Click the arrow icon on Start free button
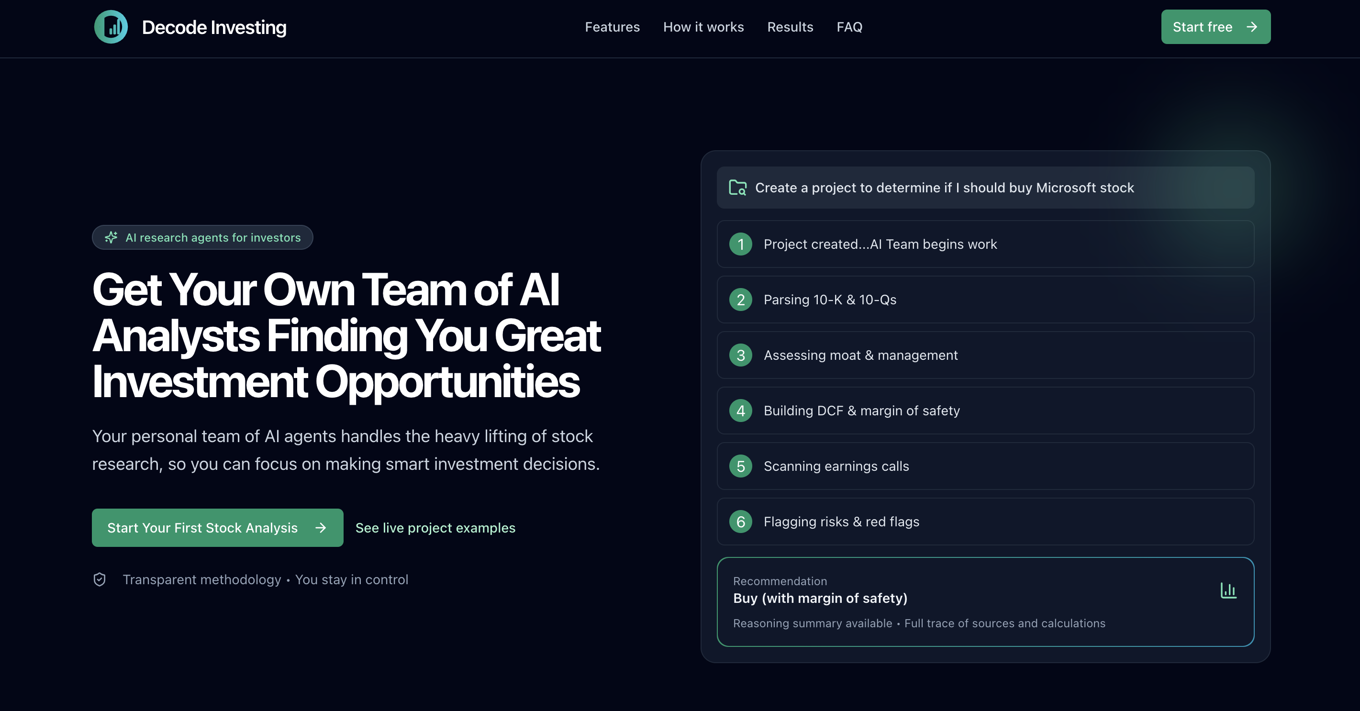 (x=1252, y=27)
